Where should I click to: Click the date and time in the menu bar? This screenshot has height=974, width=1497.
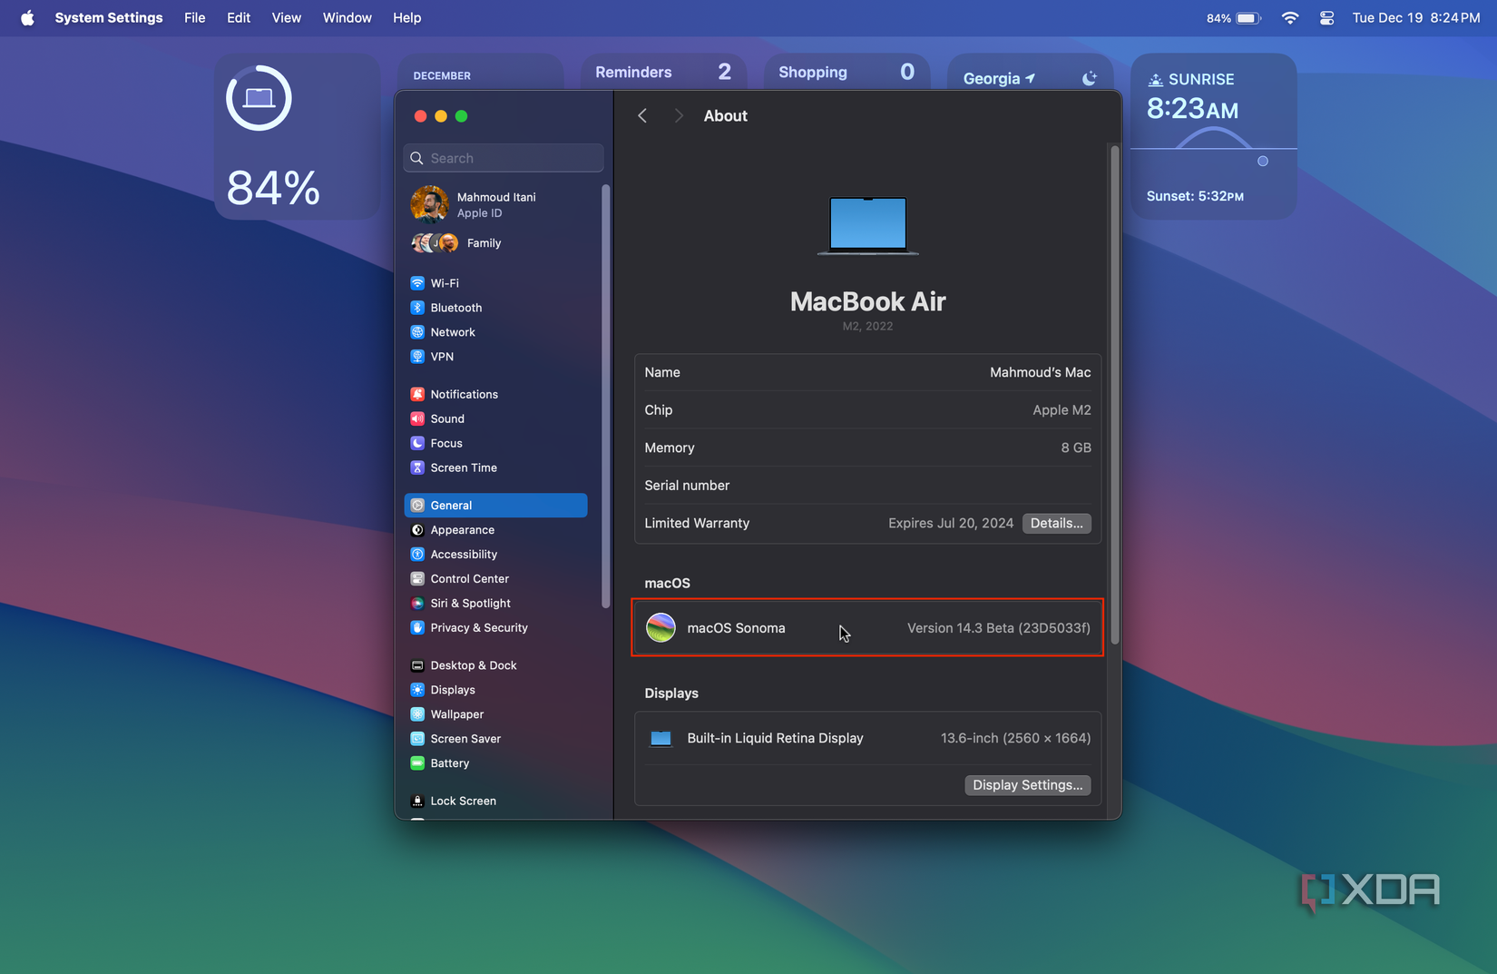pos(1416,17)
